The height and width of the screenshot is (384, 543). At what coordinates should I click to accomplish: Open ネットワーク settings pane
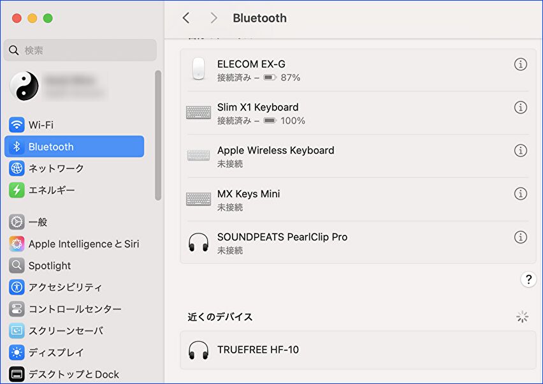tap(55, 168)
